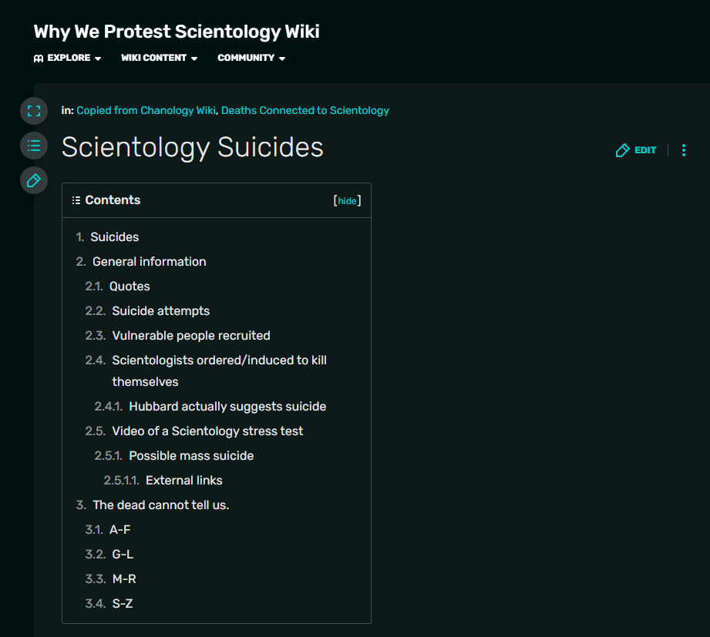Navigate to Possible mass suicide section
The height and width of the screenshot is (637, 710).
click(x=191, y=456)
